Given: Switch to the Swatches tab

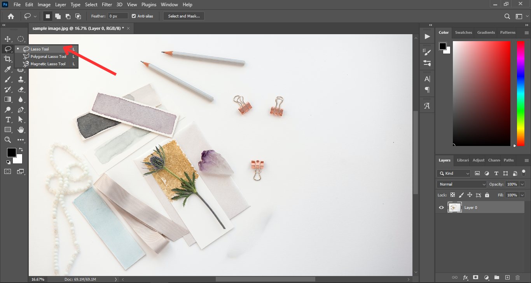Looking at the screenshot, I should pos(463,33).
